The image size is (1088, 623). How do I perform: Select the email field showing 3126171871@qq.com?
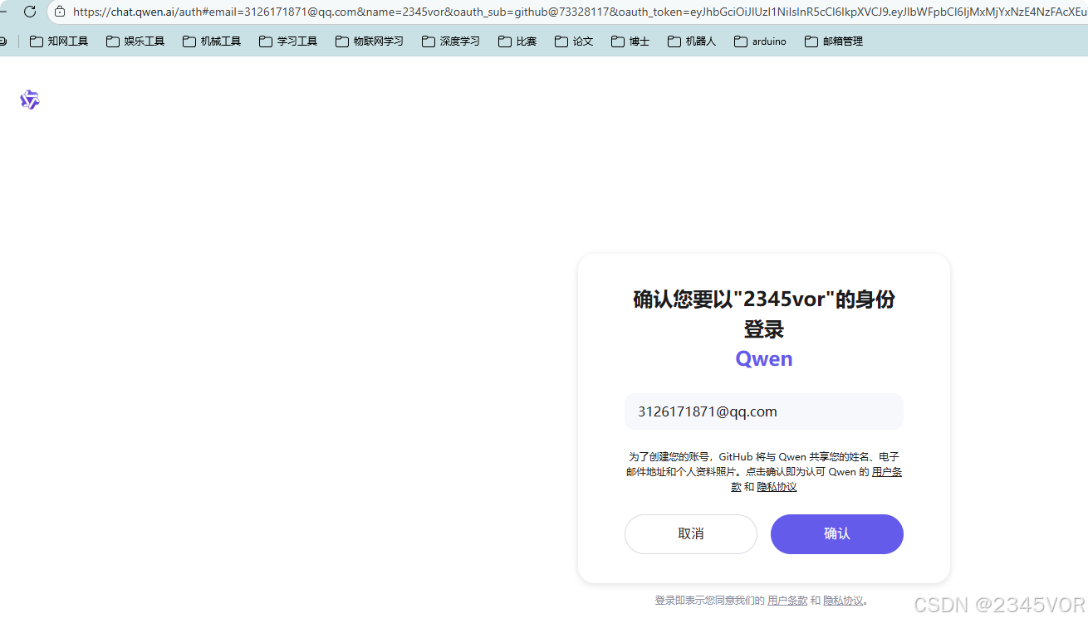click(762, 411)
